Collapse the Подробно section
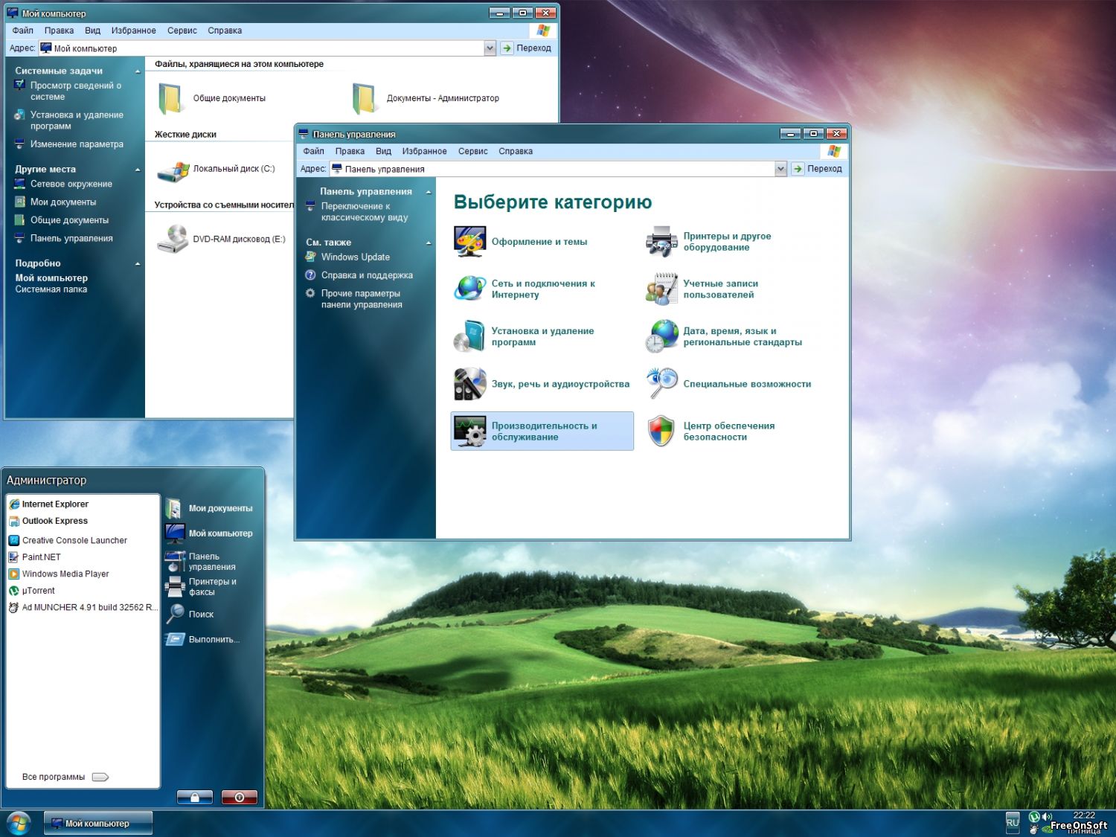Viewport: 1116px width, 837px height. coord(138,263)
